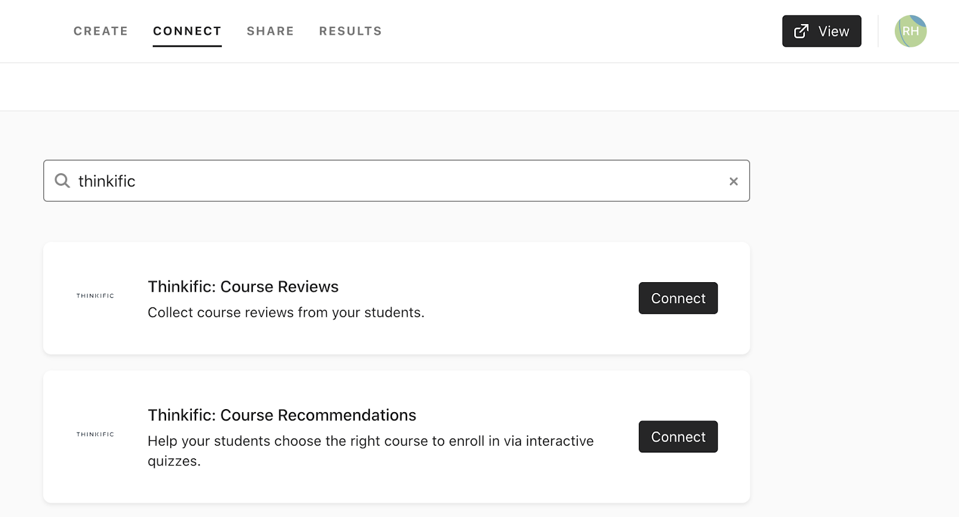Screen dimensions: 959x517
Task: Select the Course Reviews integration card
Action: [x=396, y=298]
